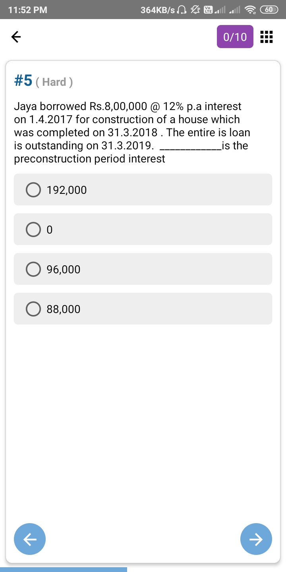Viewport: 286px width, 572px height.
Task: Select the 192,000 answer option
Action: [x=143, y=189]
